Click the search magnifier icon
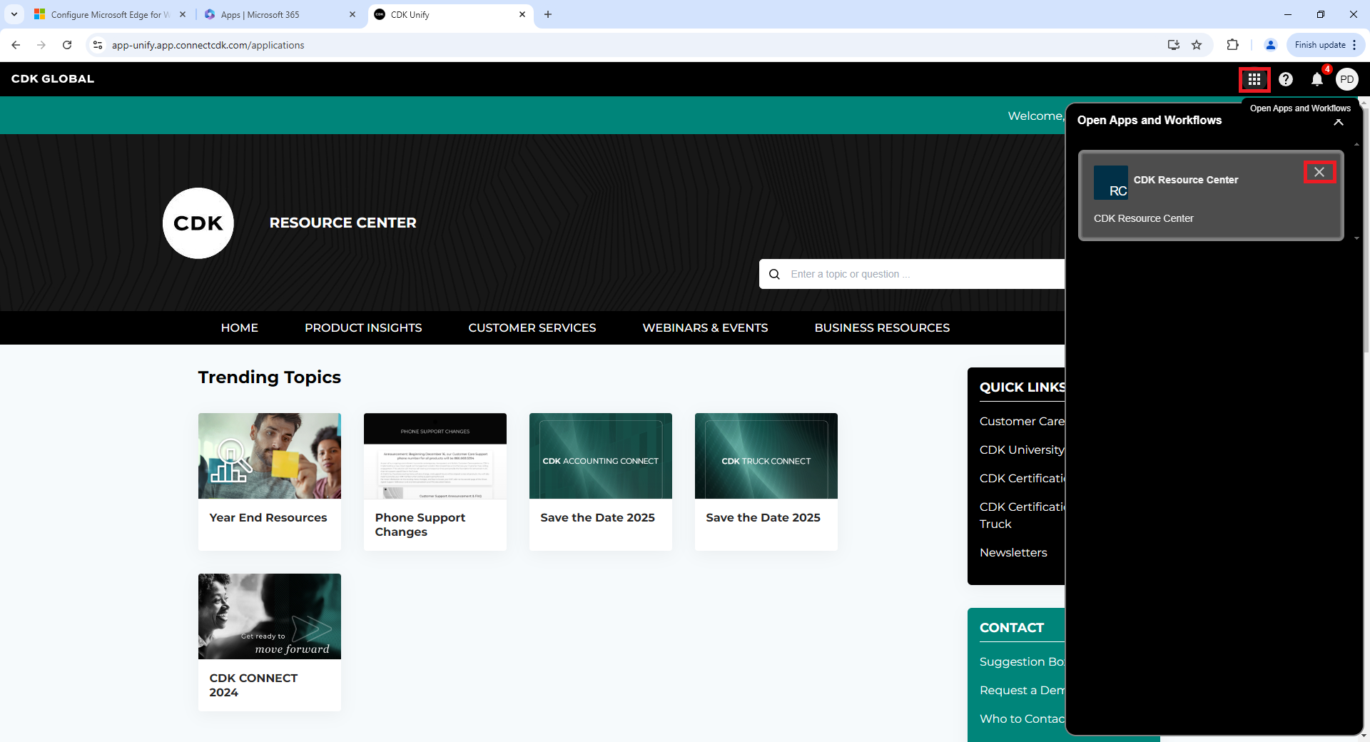 coord(774,274)
